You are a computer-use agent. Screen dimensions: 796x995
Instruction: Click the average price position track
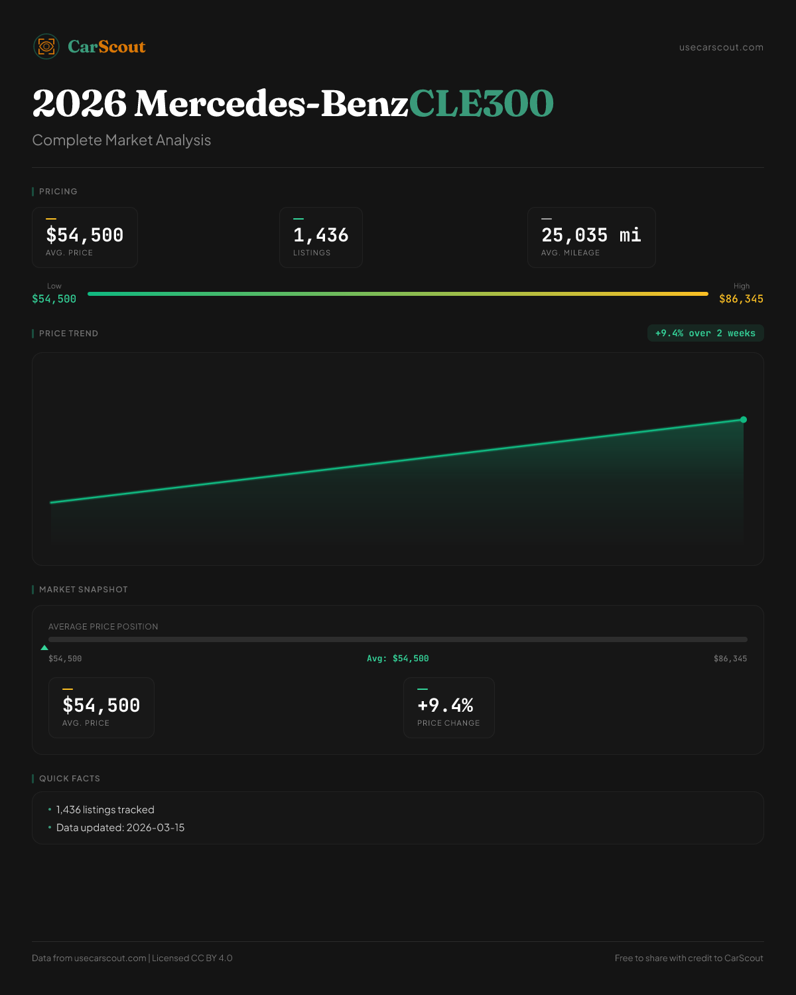point(398,639)
